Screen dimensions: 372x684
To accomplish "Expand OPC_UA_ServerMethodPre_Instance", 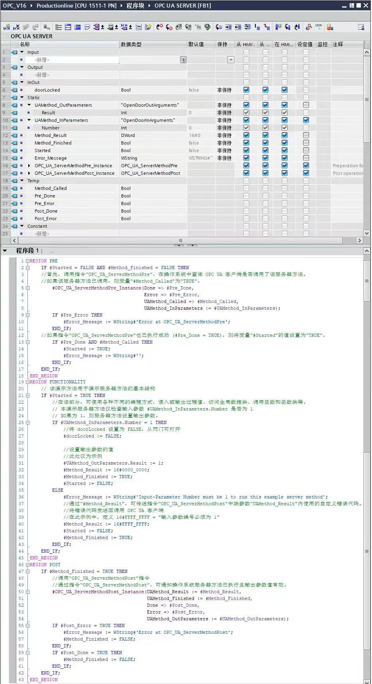I will click(x=29, y=166).
